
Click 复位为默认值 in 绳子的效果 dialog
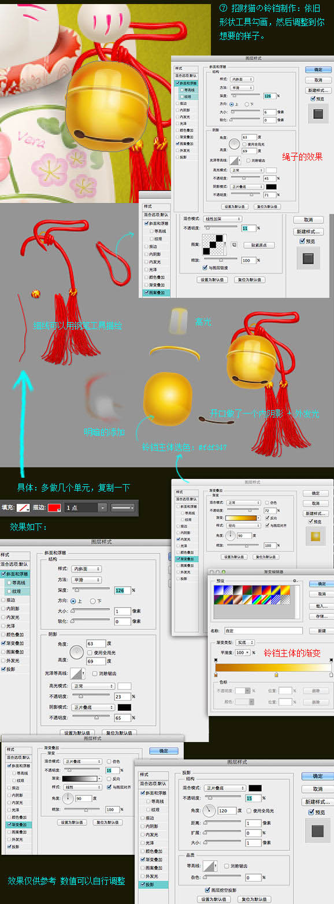266,206
